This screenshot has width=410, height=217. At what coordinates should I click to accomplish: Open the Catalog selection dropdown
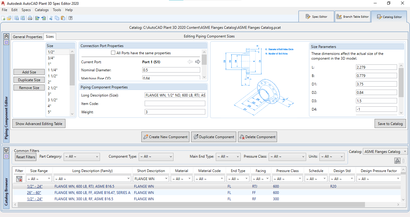click(385, 152)
